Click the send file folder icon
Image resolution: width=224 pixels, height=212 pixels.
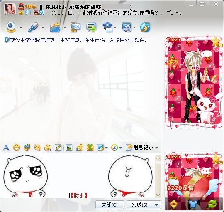pyautogui.click(x=55, y=27)
